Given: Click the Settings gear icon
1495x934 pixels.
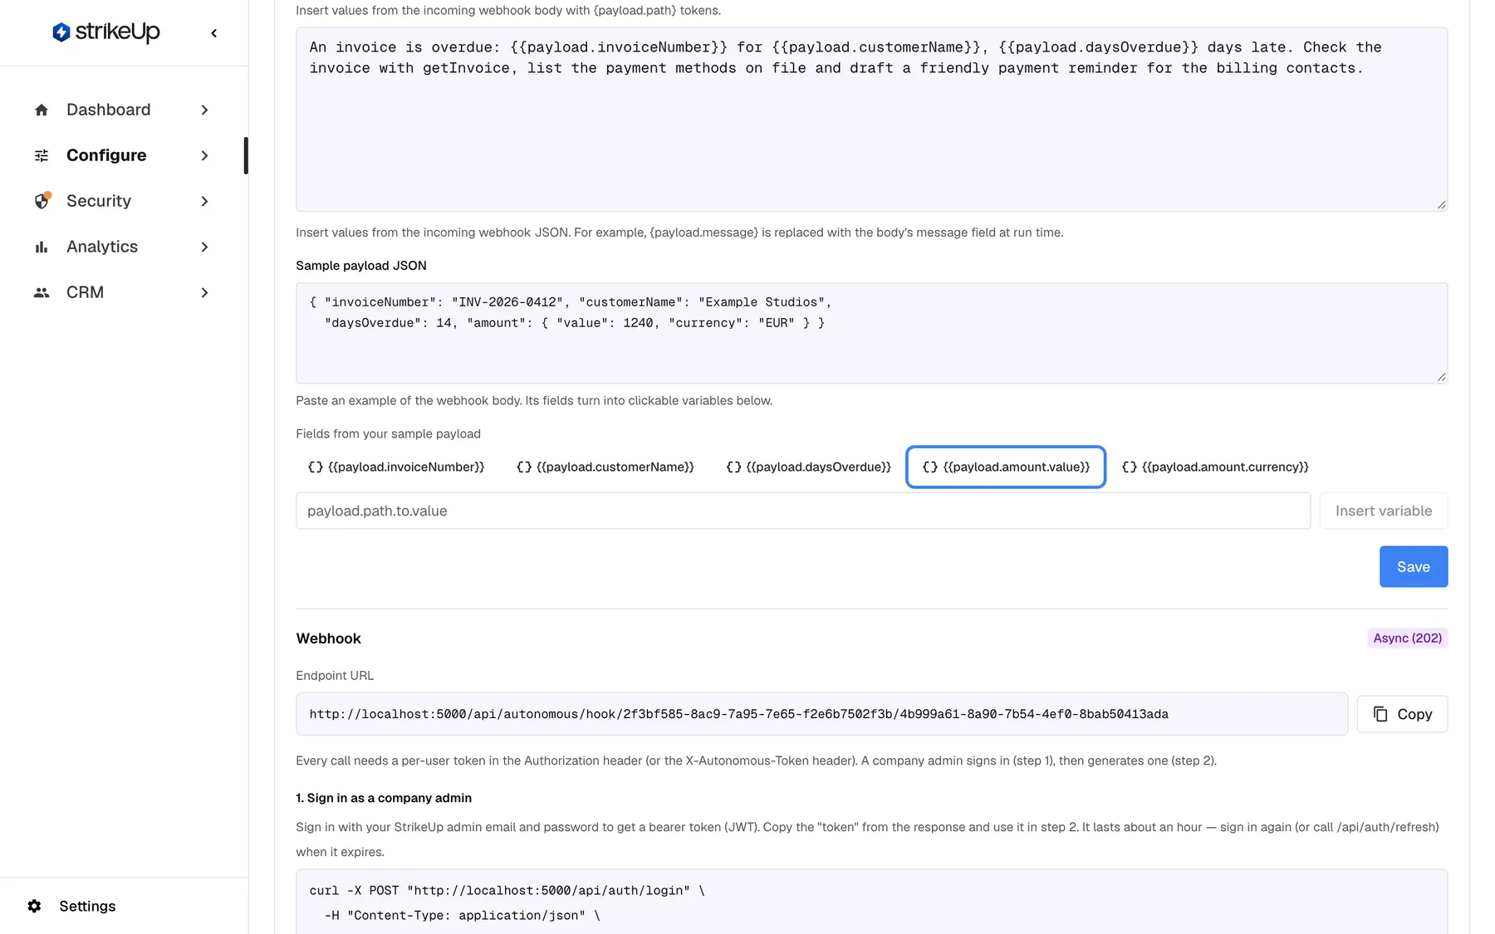Looking at the screenshot, I should coord(34,906).
